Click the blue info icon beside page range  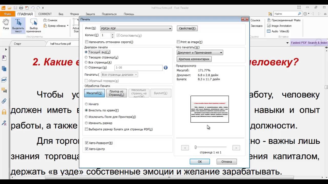click(x=166, y=67)
